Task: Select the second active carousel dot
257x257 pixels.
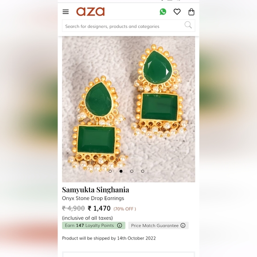Action: point(121,171)
